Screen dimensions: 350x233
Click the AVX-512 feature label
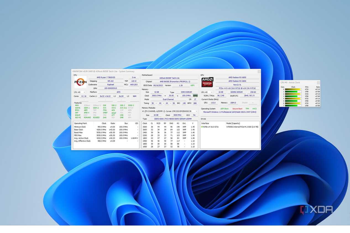(x=123, y=108)
